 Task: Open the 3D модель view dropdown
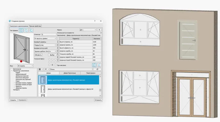(25, 66)
